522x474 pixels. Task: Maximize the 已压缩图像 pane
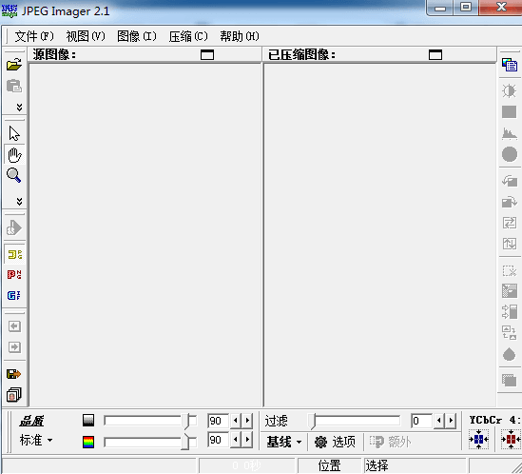point(435,54)
